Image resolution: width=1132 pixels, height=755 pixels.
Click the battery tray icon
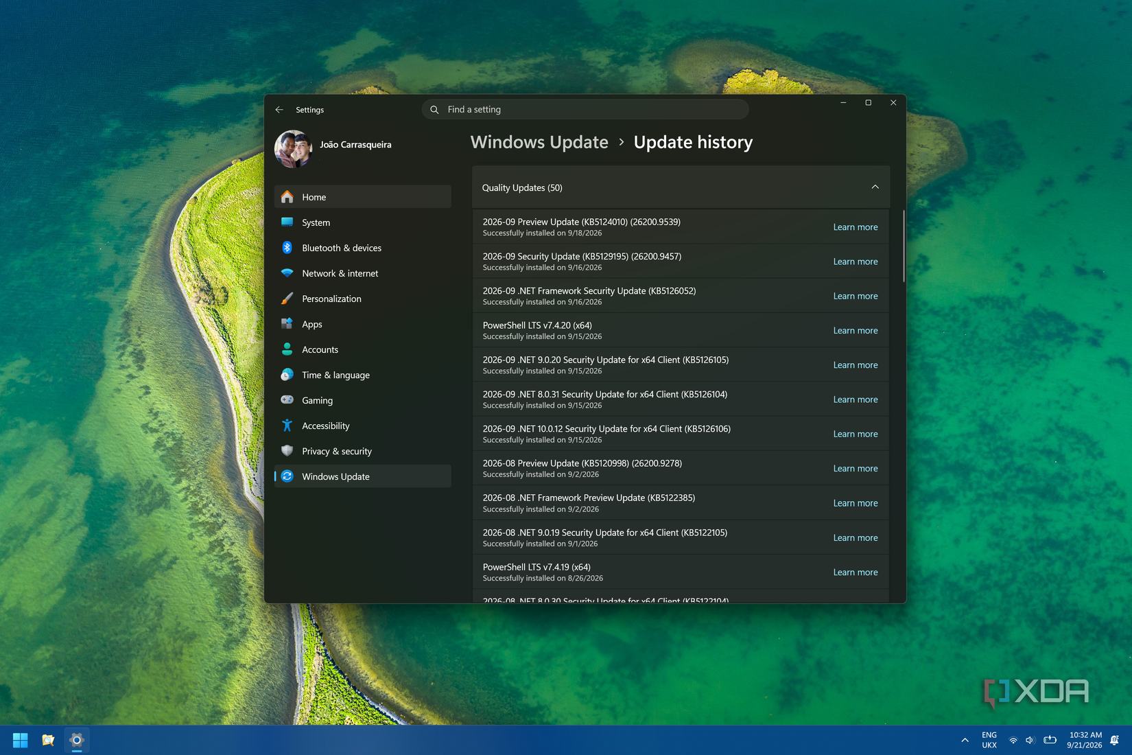pos(1050,740)
